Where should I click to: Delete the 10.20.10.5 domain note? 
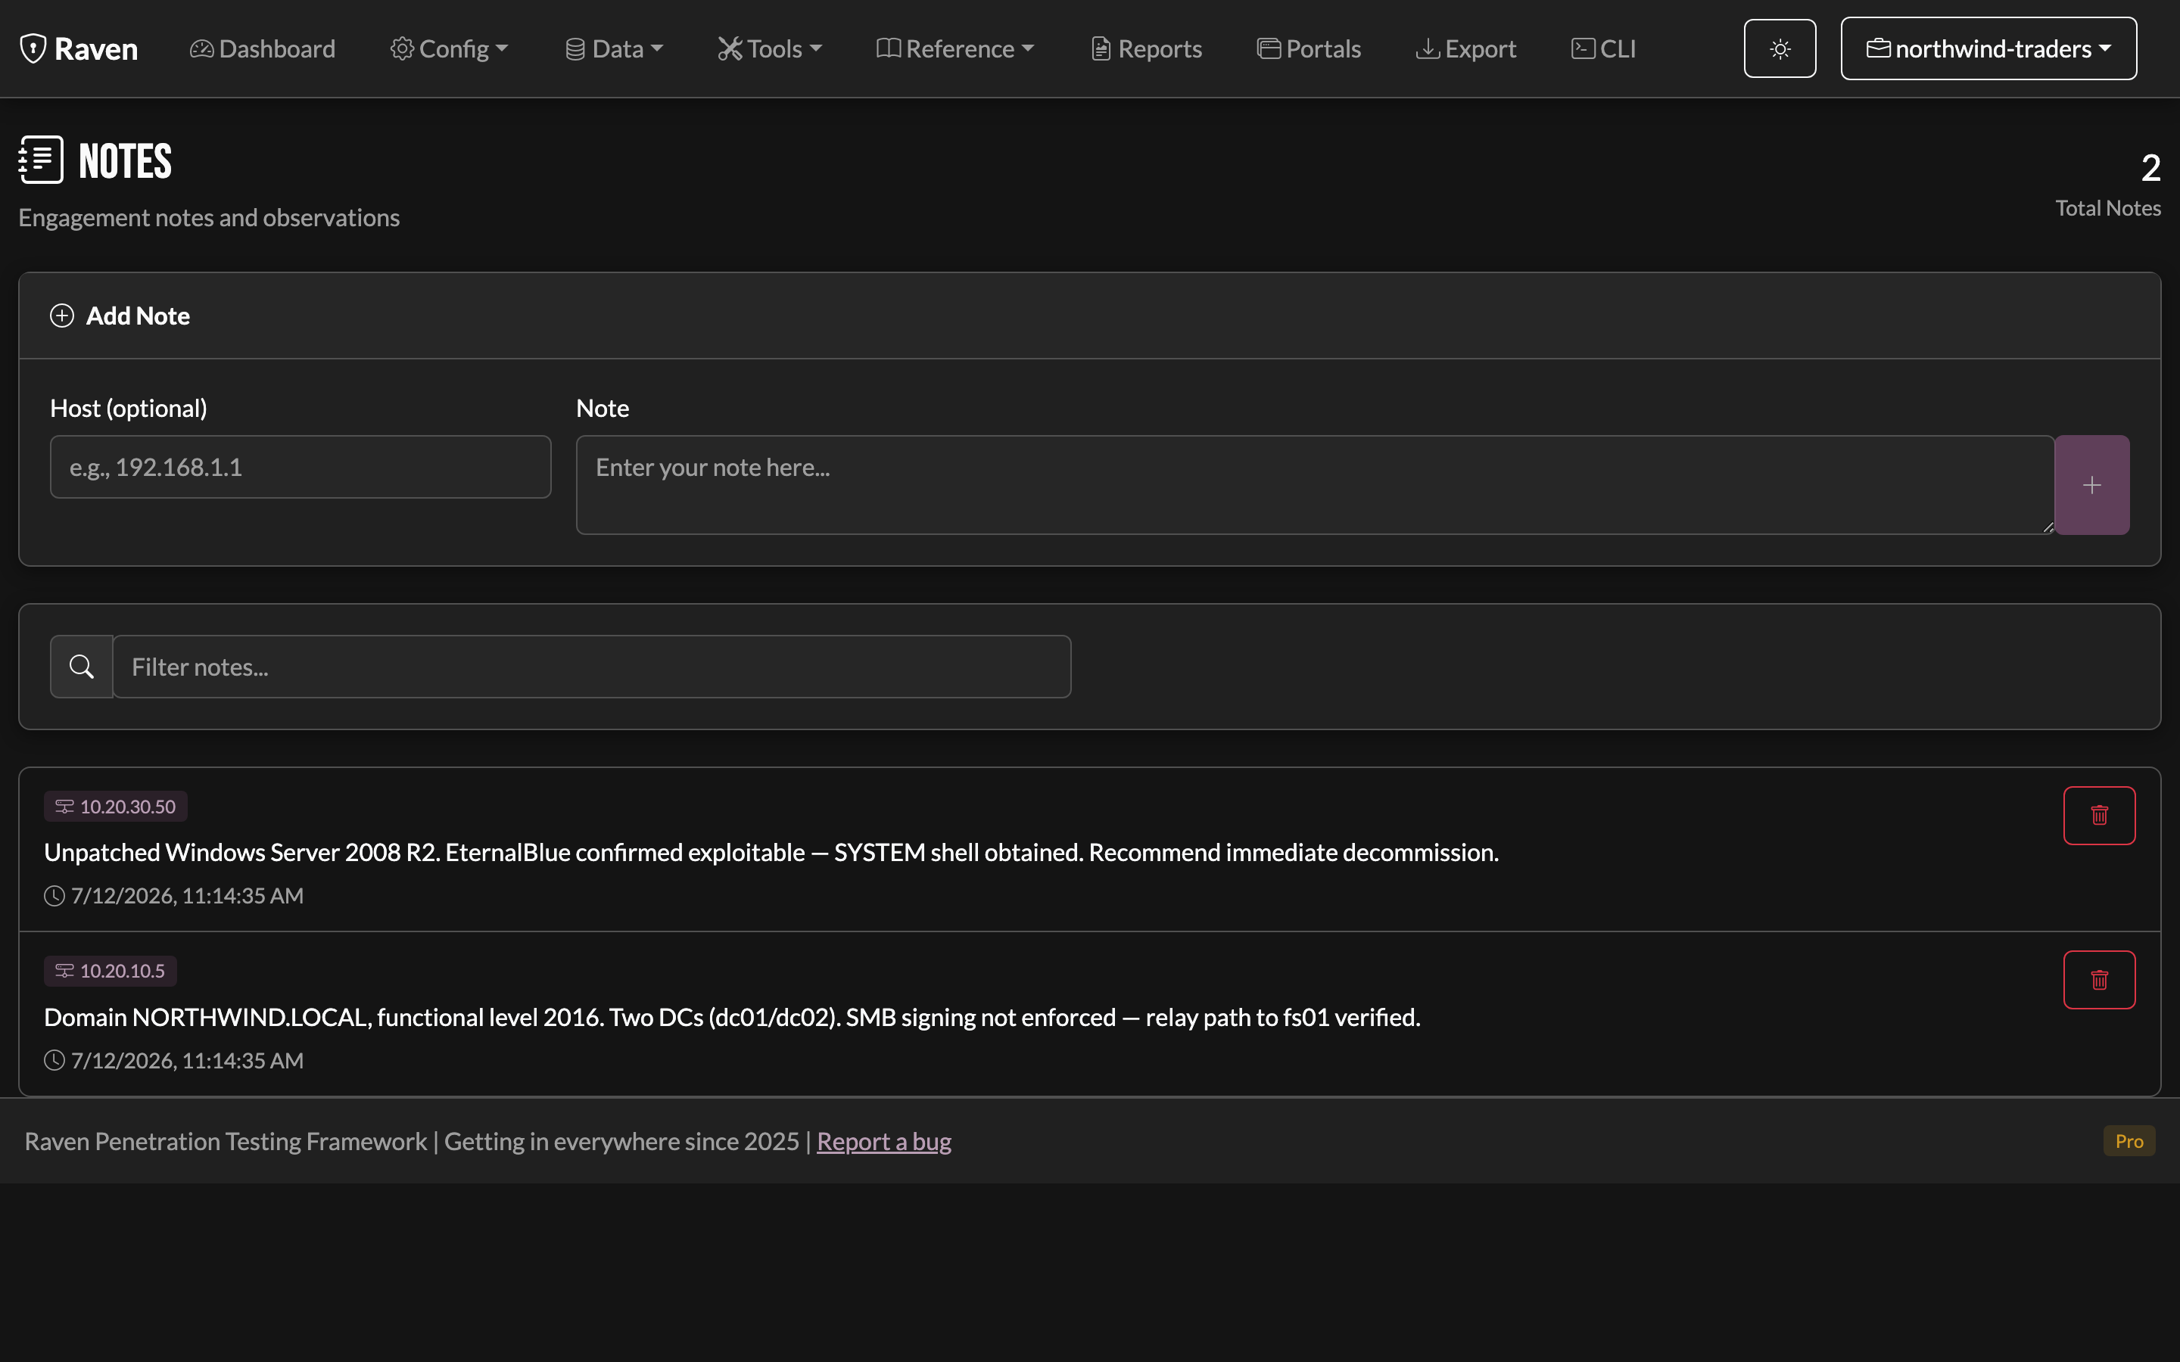[x=2099, y=980]
